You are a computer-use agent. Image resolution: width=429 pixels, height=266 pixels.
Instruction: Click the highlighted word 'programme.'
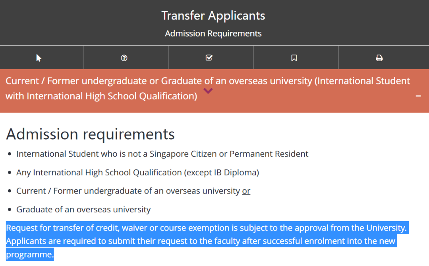(30, 254)
